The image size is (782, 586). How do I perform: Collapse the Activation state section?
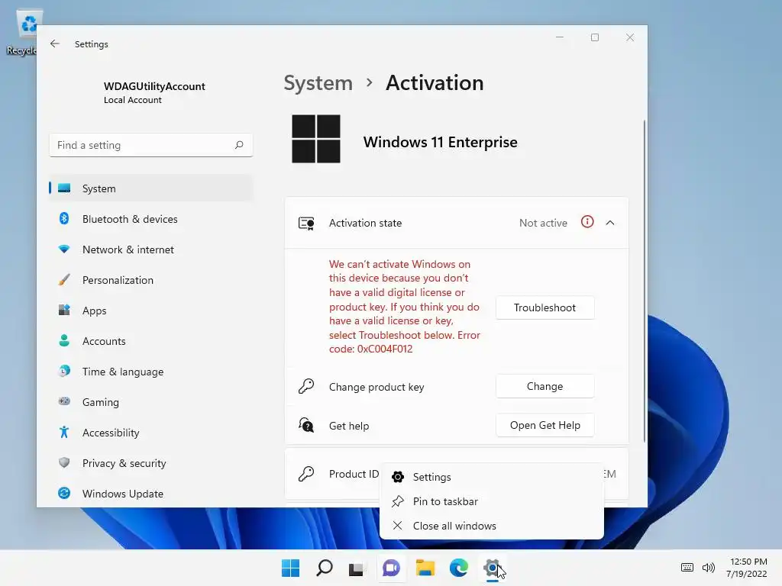610,223
